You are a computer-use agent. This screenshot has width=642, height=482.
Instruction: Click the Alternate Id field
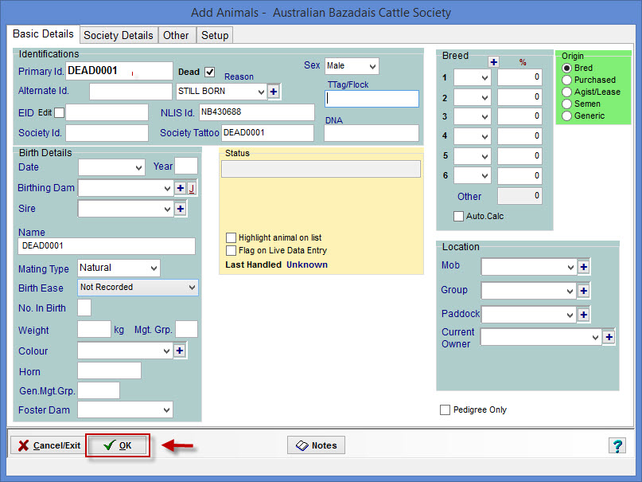coord(130,92)
